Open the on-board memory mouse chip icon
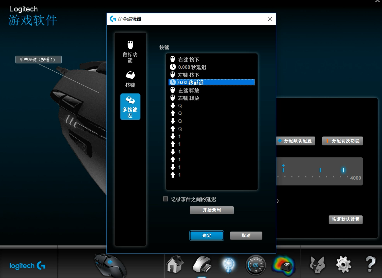Viewport: 382px width, 278px height. 202,265
